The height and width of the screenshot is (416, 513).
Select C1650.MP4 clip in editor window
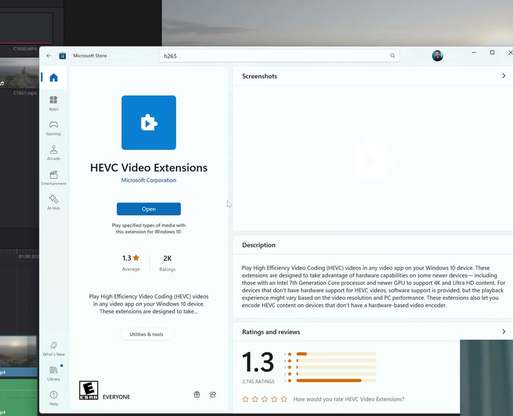(x=26, y=28)
